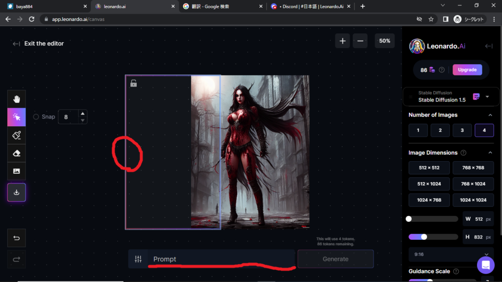Click the download artwork icon

tap(17, 192)
